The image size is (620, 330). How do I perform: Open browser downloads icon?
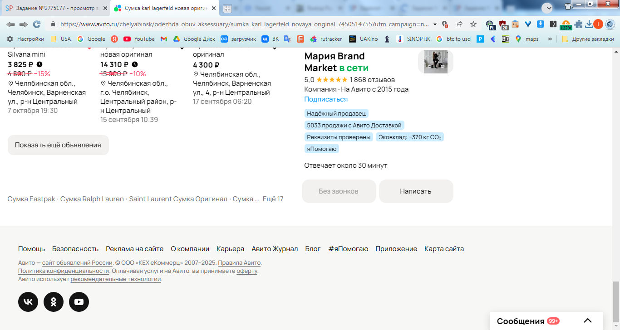tap(589, 24)
